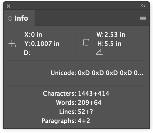Collapse panel using double chevron arrows
Viewport: 153px width, 133px height.
pyautogui.click(x=143, y=6)
